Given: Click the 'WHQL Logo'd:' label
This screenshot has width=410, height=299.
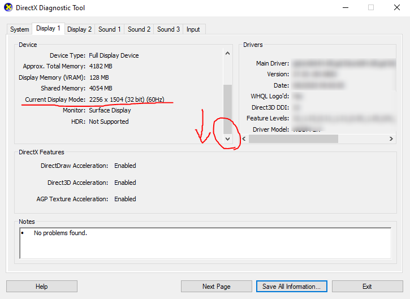Looking at the screenshot, I should (270, 96).
